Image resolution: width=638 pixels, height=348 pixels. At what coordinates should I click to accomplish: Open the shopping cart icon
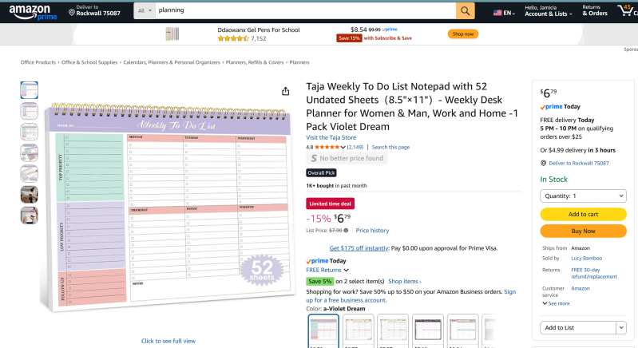pyautogui.click(x=627, y=11)
